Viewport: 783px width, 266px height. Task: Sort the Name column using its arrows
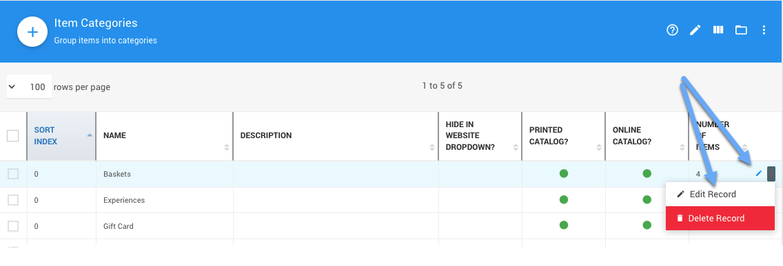click(x=226, y=147)
